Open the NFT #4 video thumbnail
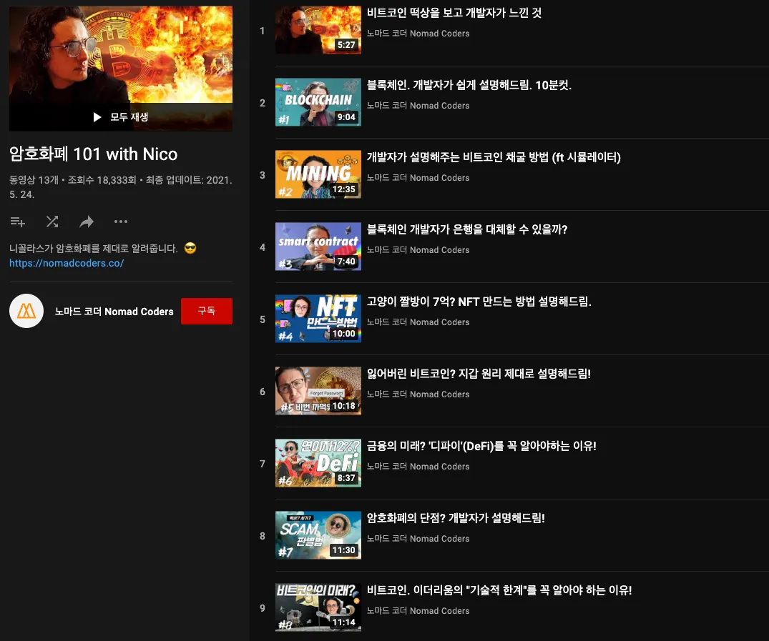This screenshot has height=641, width=769. 318,319
